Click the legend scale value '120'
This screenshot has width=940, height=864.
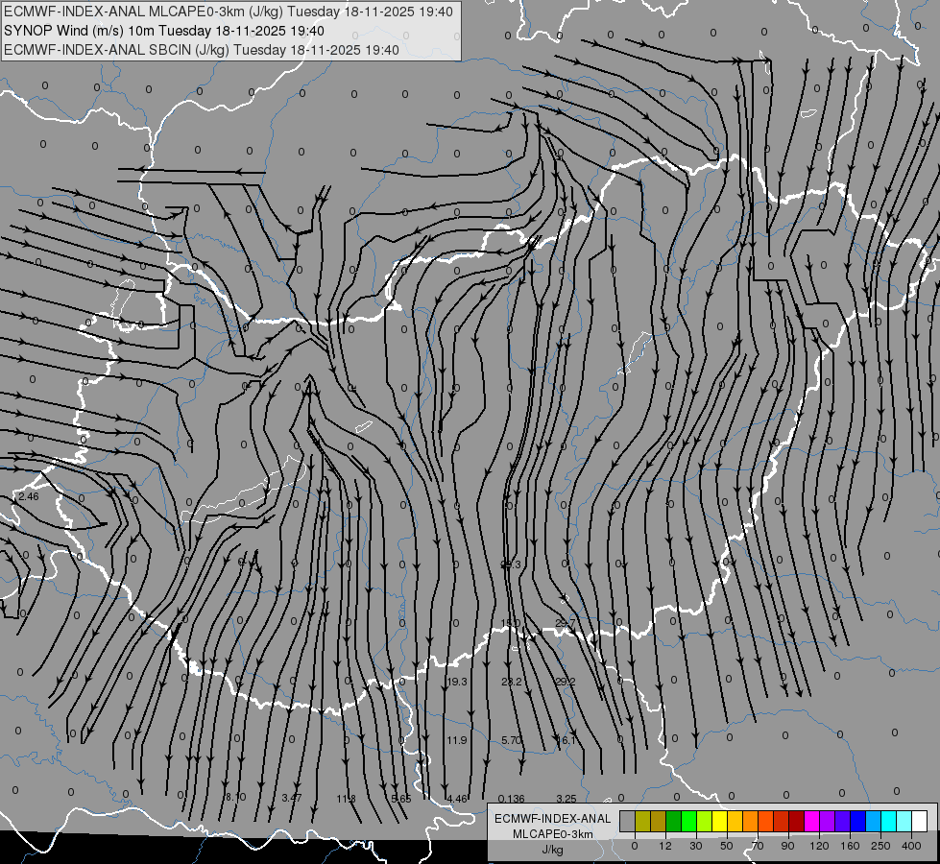tap(819, 846)
